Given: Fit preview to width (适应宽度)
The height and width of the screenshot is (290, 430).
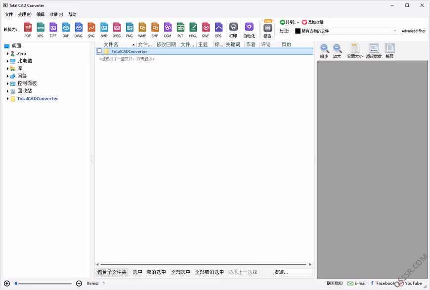Looking at the screenshot, I should click(x=374, y=51).
